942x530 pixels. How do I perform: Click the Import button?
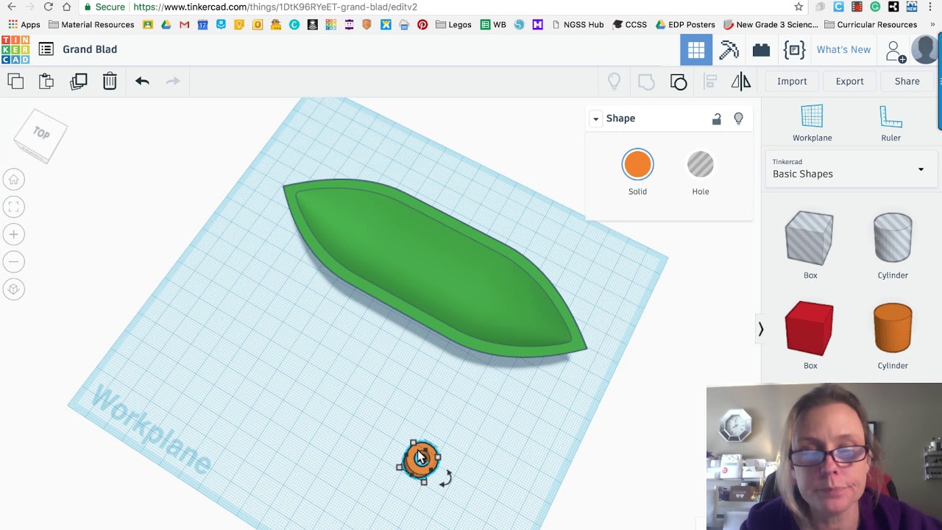point(792,81)
